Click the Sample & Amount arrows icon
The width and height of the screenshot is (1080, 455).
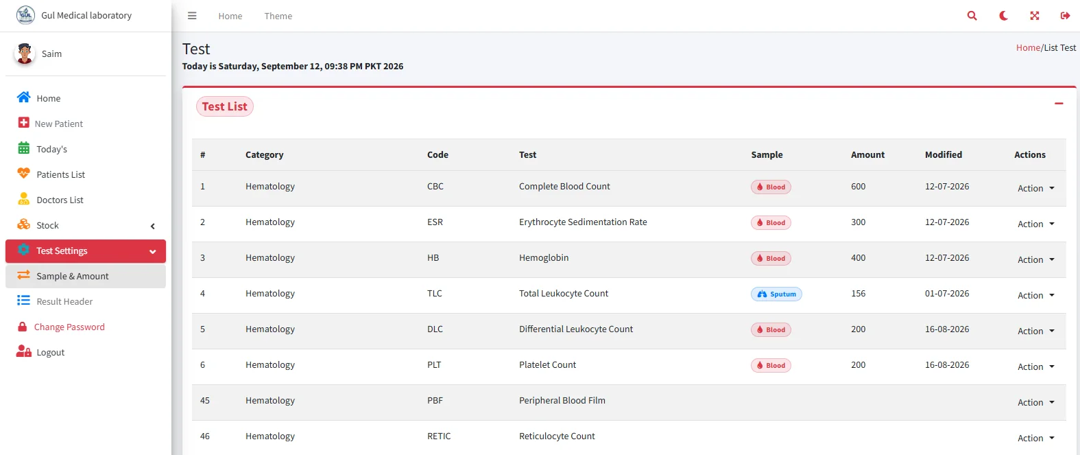[24, 275]
